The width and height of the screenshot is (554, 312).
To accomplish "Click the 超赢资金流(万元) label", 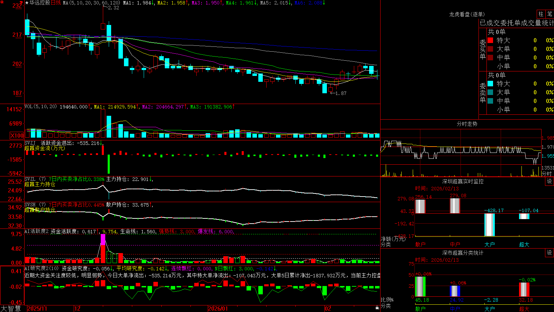I will pyautogui.click(x=45, y=148).
